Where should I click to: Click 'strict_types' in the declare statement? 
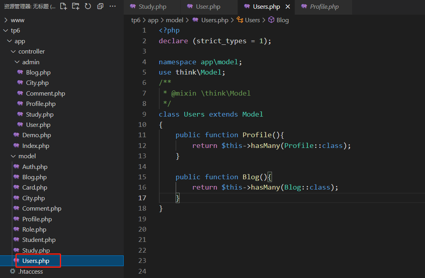pos(222,41)
